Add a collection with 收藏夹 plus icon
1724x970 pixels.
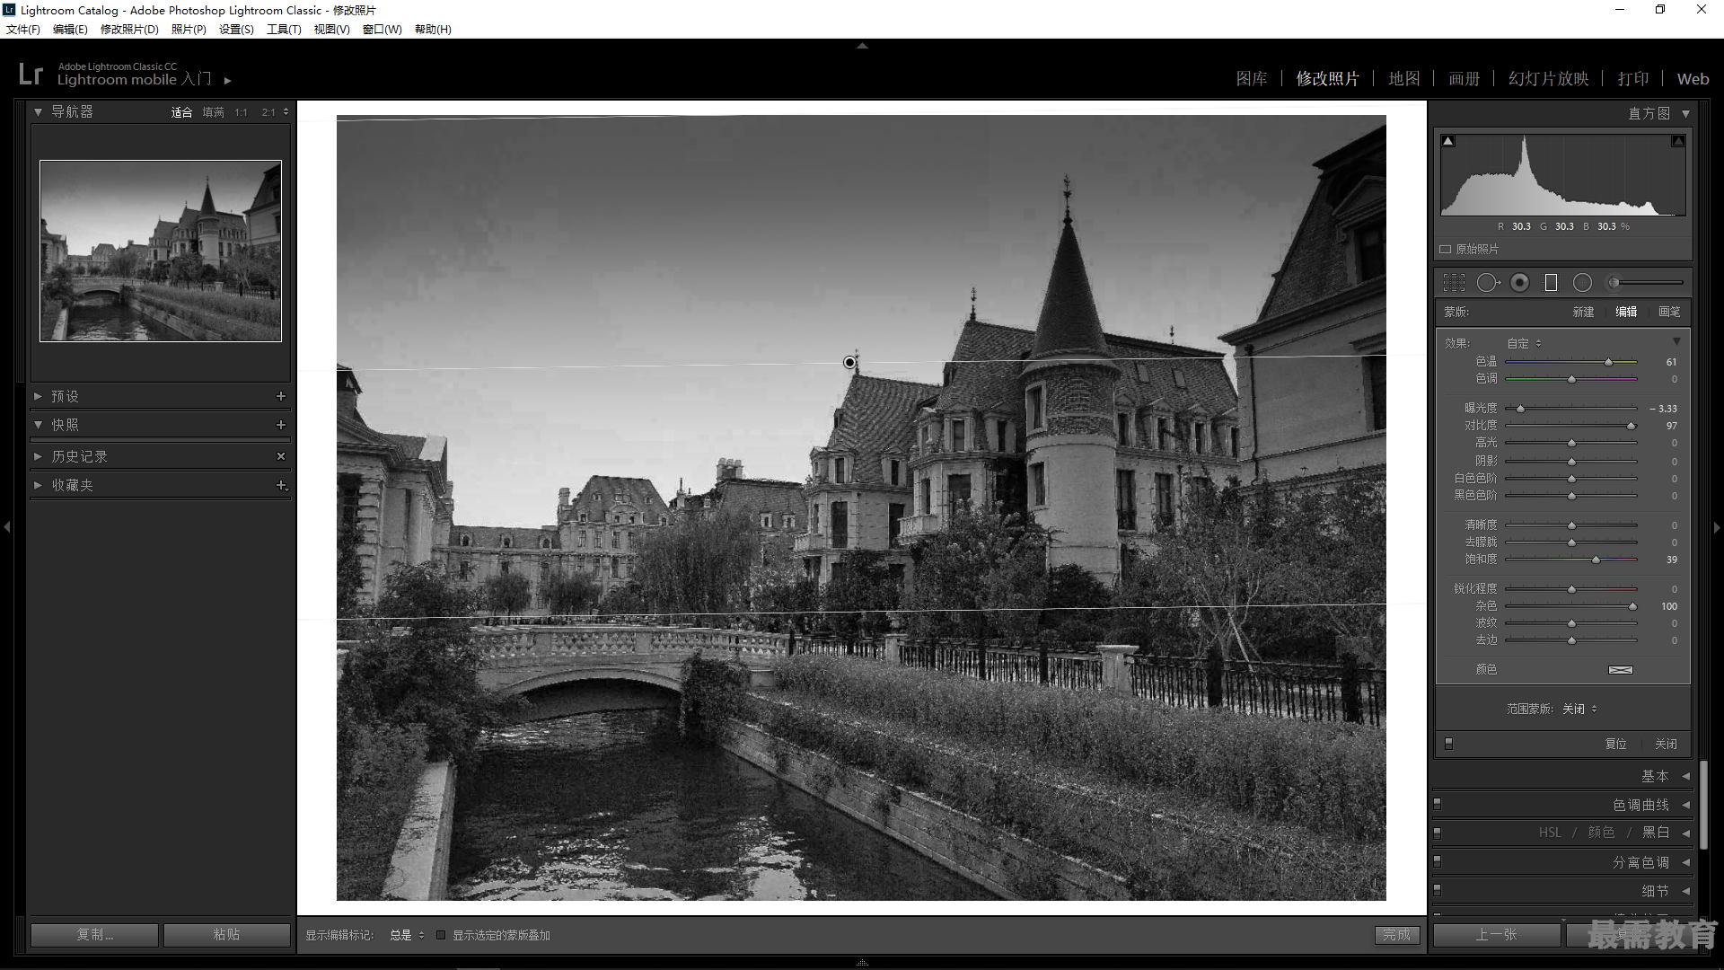pos(281,485)
